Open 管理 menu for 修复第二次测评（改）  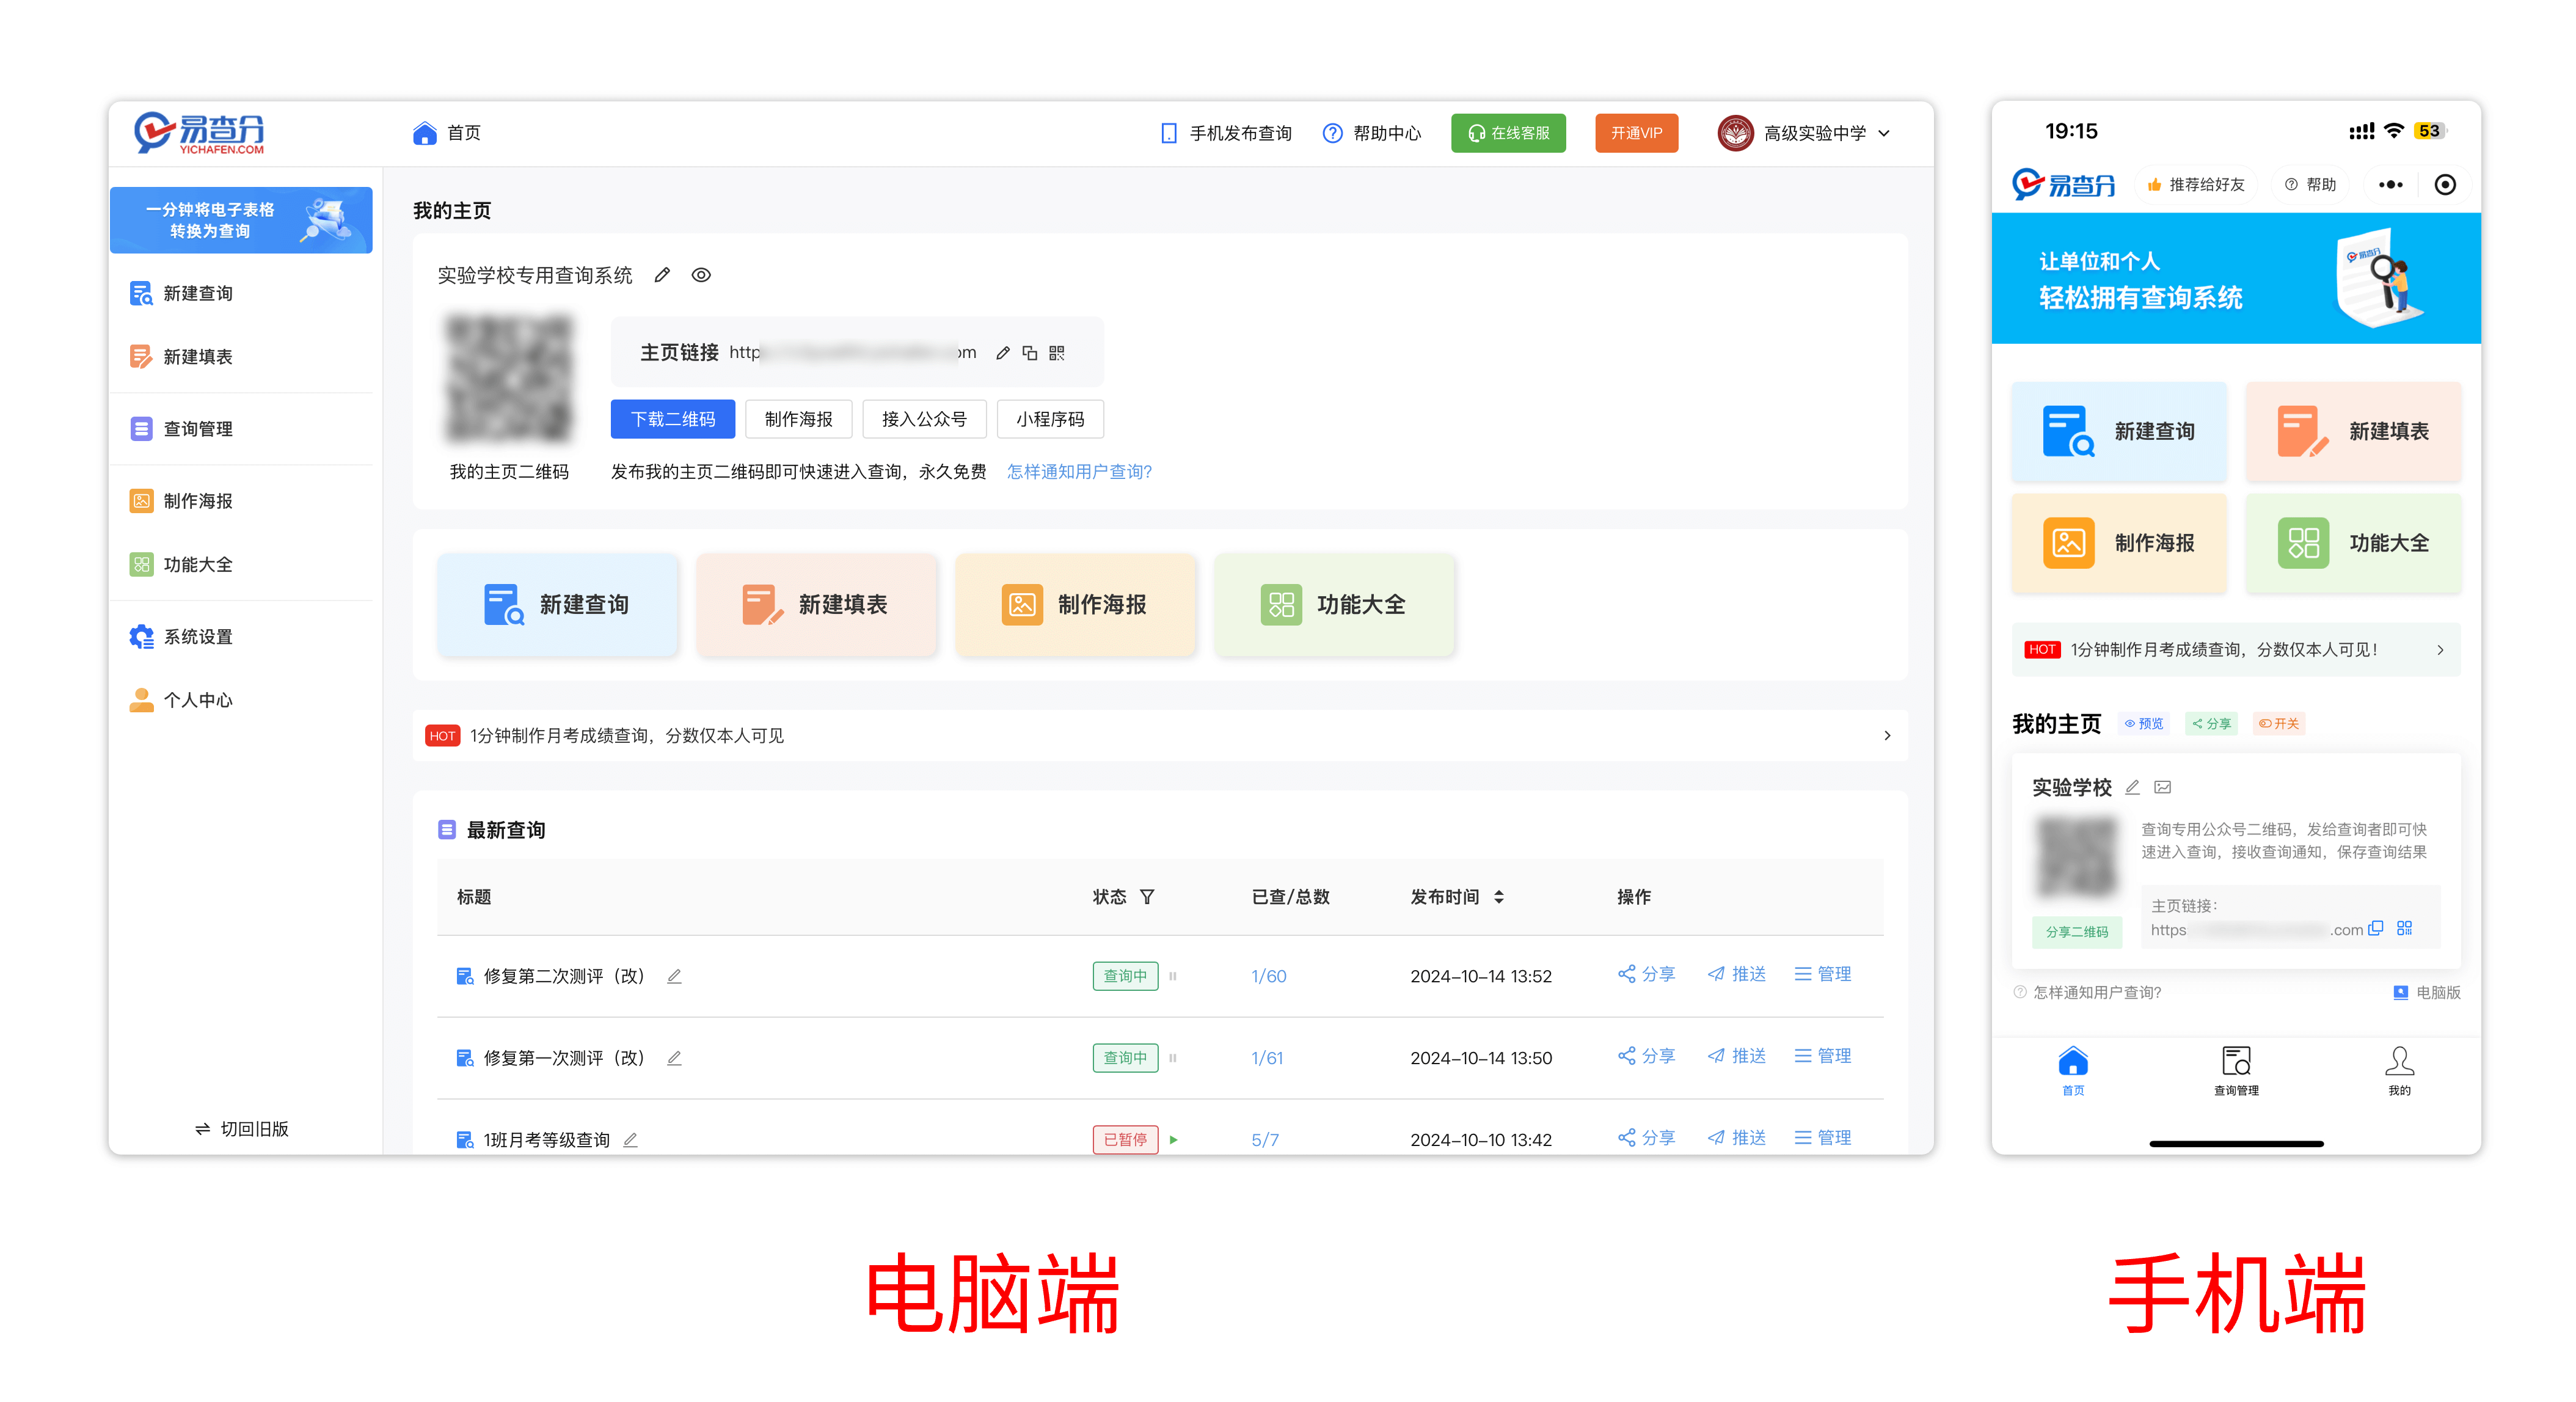coord(1823,974)
